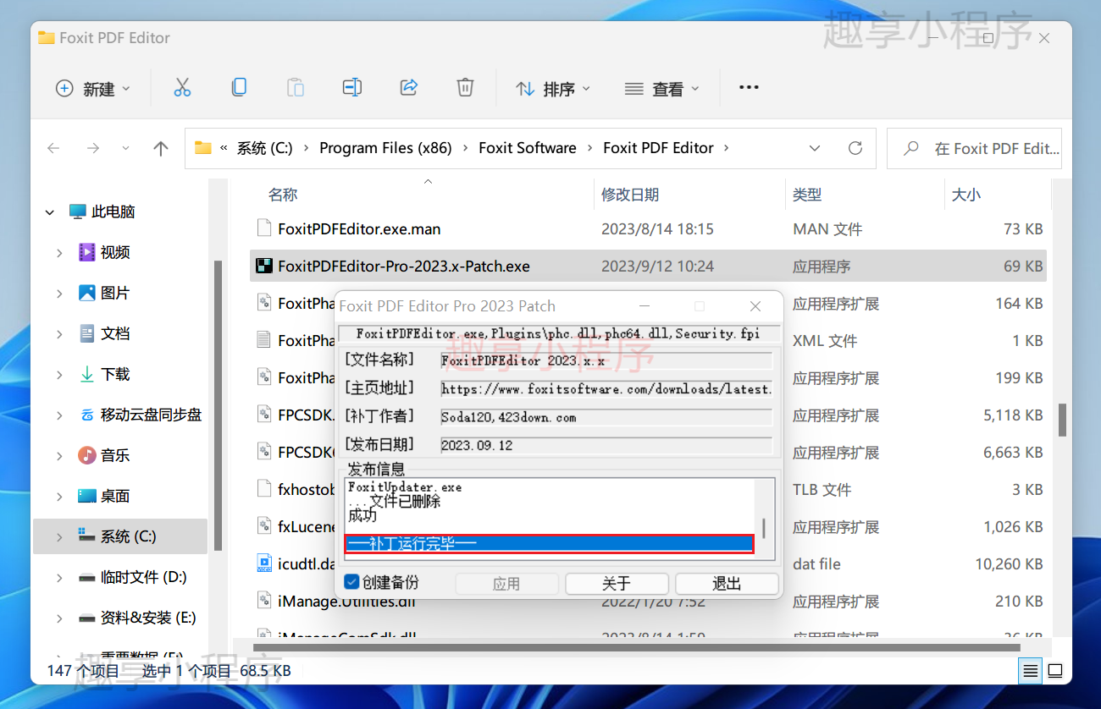Open the 新建 (New) dropdown
The image size is (1101, 709).
[93, 88]
